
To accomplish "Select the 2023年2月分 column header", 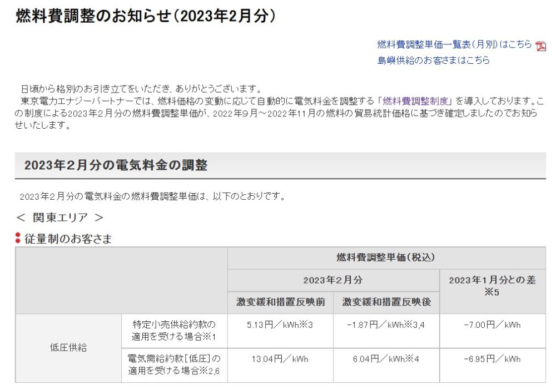I will pos(333,280).
